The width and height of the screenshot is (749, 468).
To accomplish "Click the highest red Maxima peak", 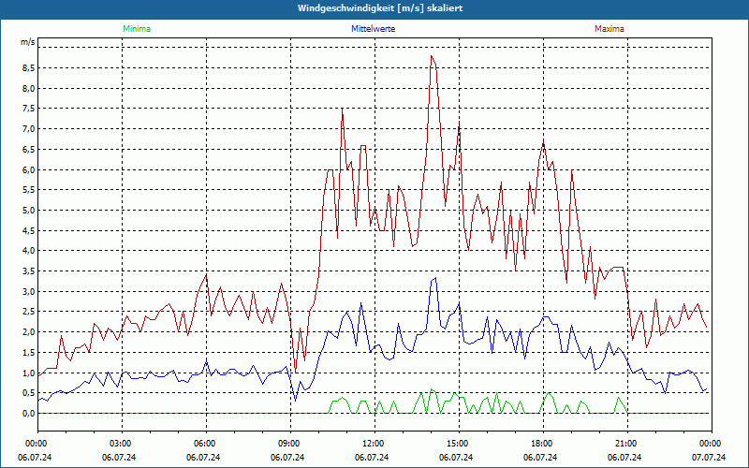I will click(x=431, y=56).
